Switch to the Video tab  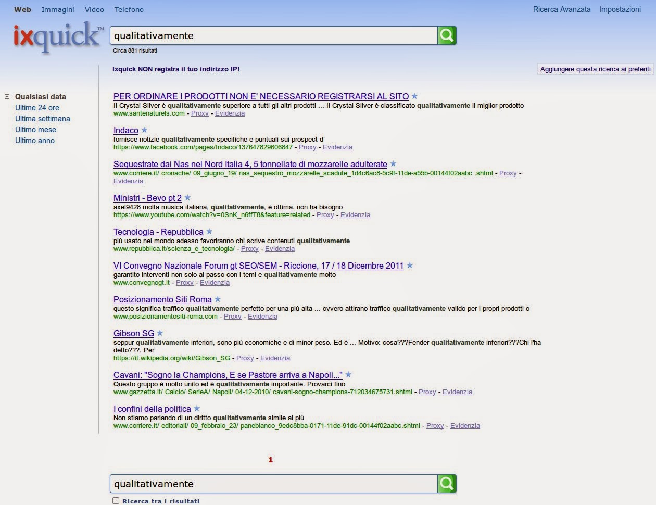click(x=94, y=9)
